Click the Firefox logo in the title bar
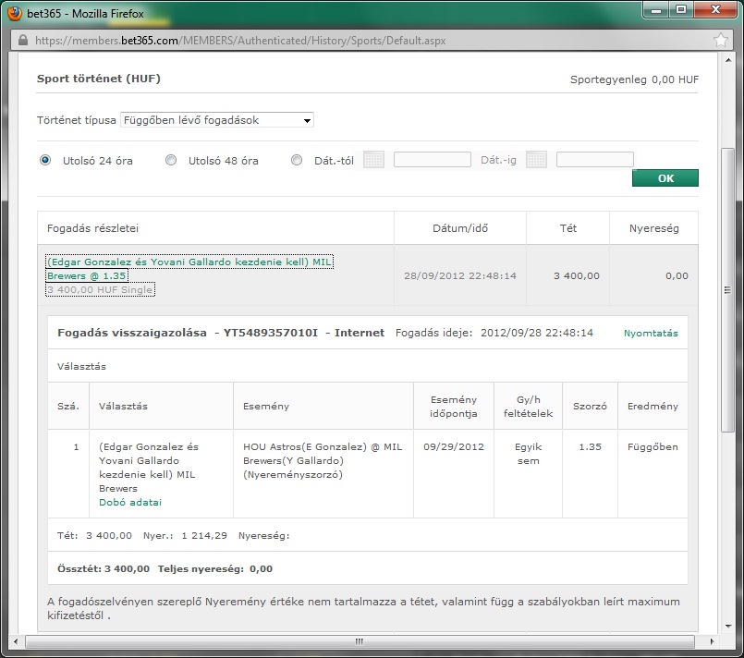 pos(14,13)
